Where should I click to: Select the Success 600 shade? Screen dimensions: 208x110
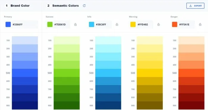(x=67, y=81)
